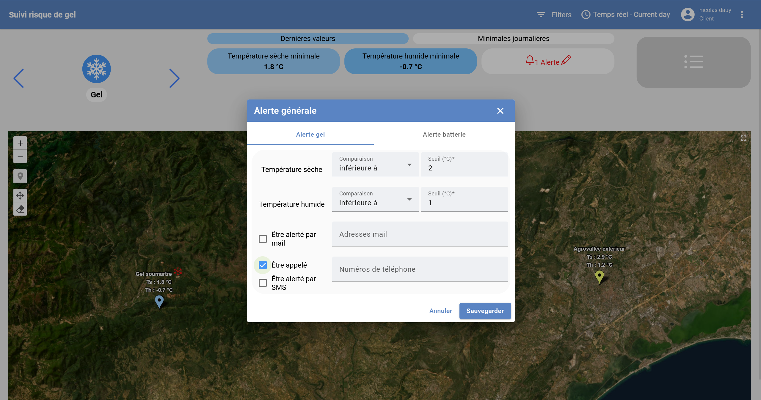The width and height of the screenshot is (761, 400).
Task: Switch to the Alerte gel tab
Action: (x=310, y=134)
